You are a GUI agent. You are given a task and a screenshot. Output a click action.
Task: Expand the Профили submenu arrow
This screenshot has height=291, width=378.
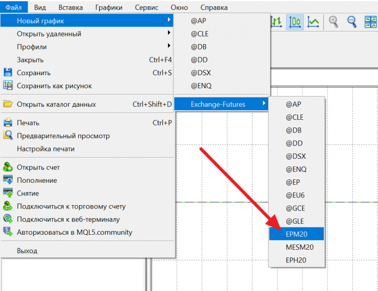169,46
